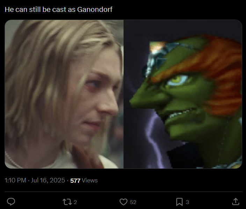Click the bookmark count 3

187,202
